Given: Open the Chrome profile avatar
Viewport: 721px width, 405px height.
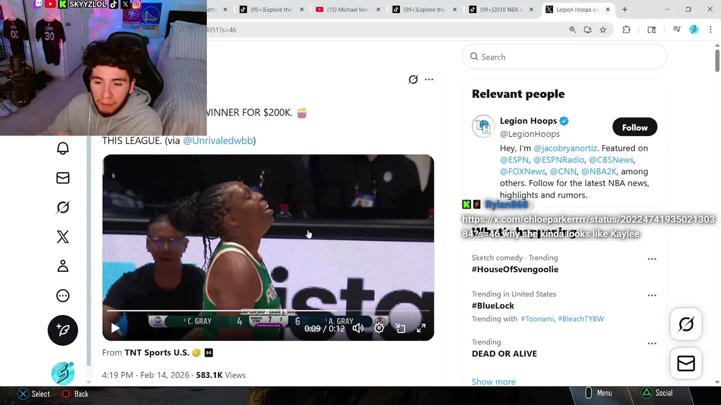Looking at the screenshot, I should [694, 30].
